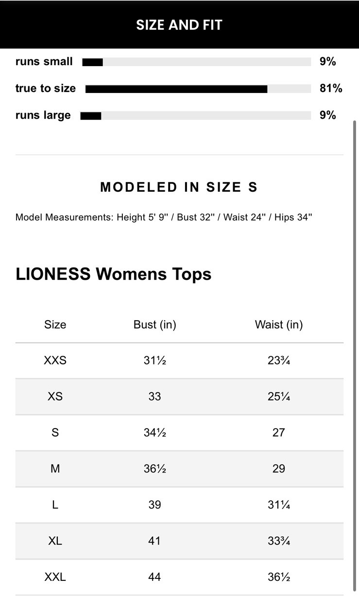
Task: Choose the M size row label
Action: pos(55,469)
